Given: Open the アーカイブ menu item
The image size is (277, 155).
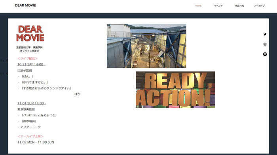Looking at the screenshot, I should 260,6.
